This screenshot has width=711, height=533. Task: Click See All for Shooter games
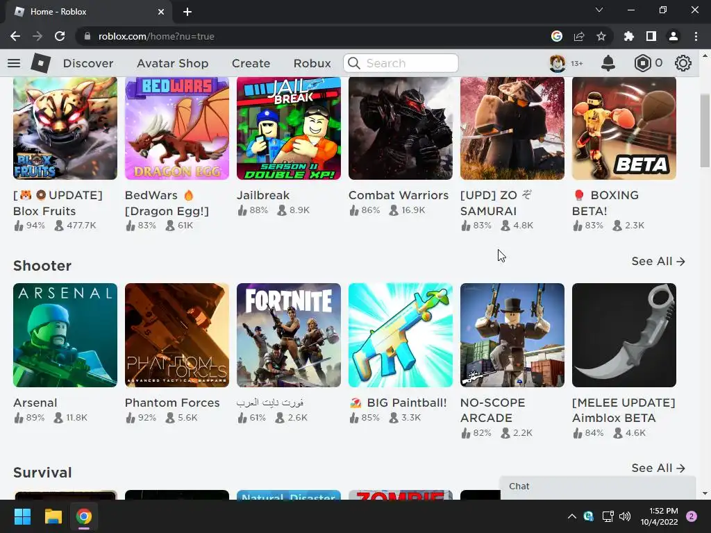[x=658, y=261]
